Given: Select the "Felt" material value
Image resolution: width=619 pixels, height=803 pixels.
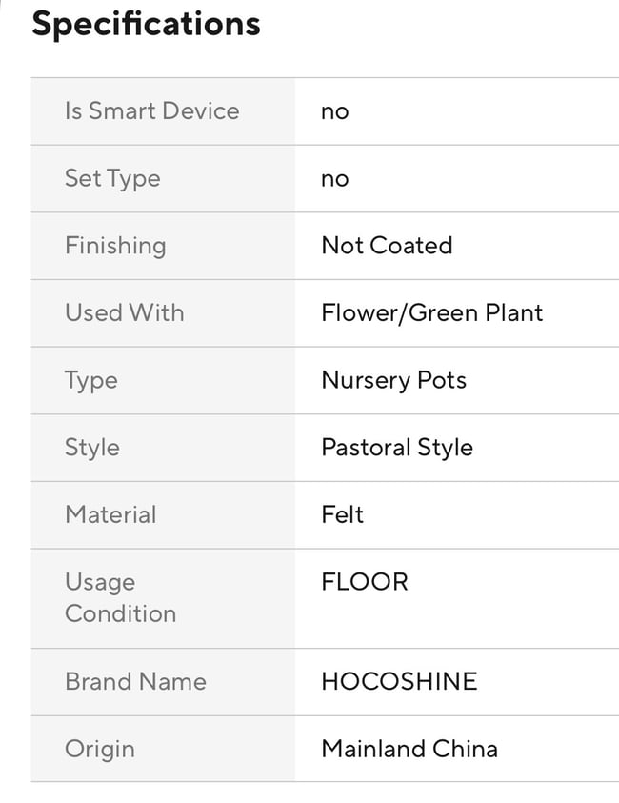Looking at the screenshot, I should coord(343,514).
